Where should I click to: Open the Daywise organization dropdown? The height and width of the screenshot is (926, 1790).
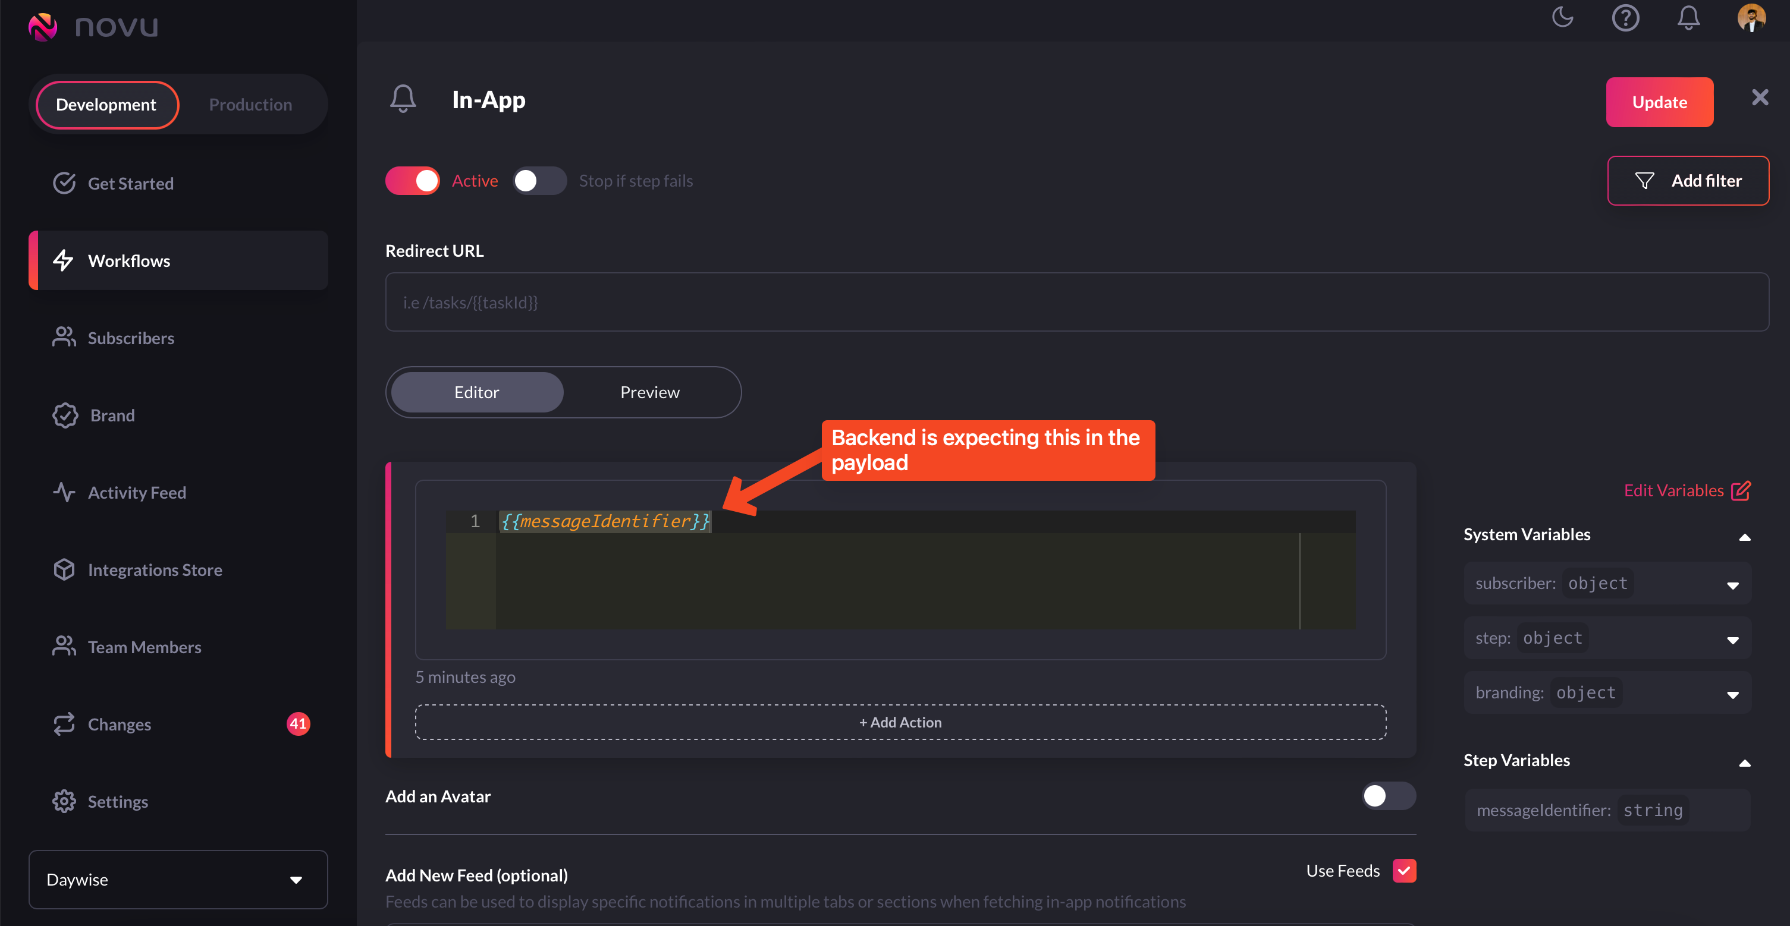point(178,880)
